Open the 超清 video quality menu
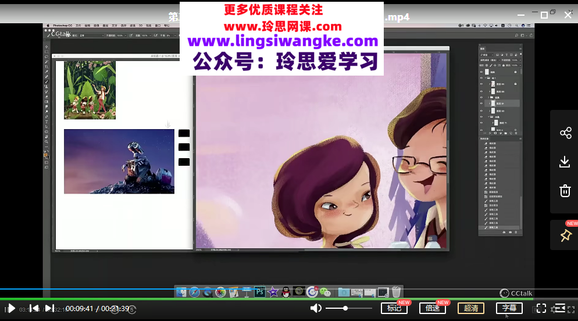578x321 pixels. pos(470,308)
